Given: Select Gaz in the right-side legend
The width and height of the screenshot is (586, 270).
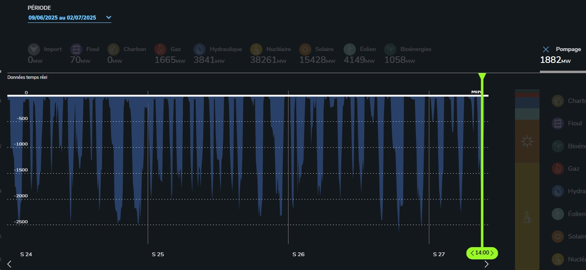Looking at the screenshot, I should pyautogui.click(x=567, y=168).
